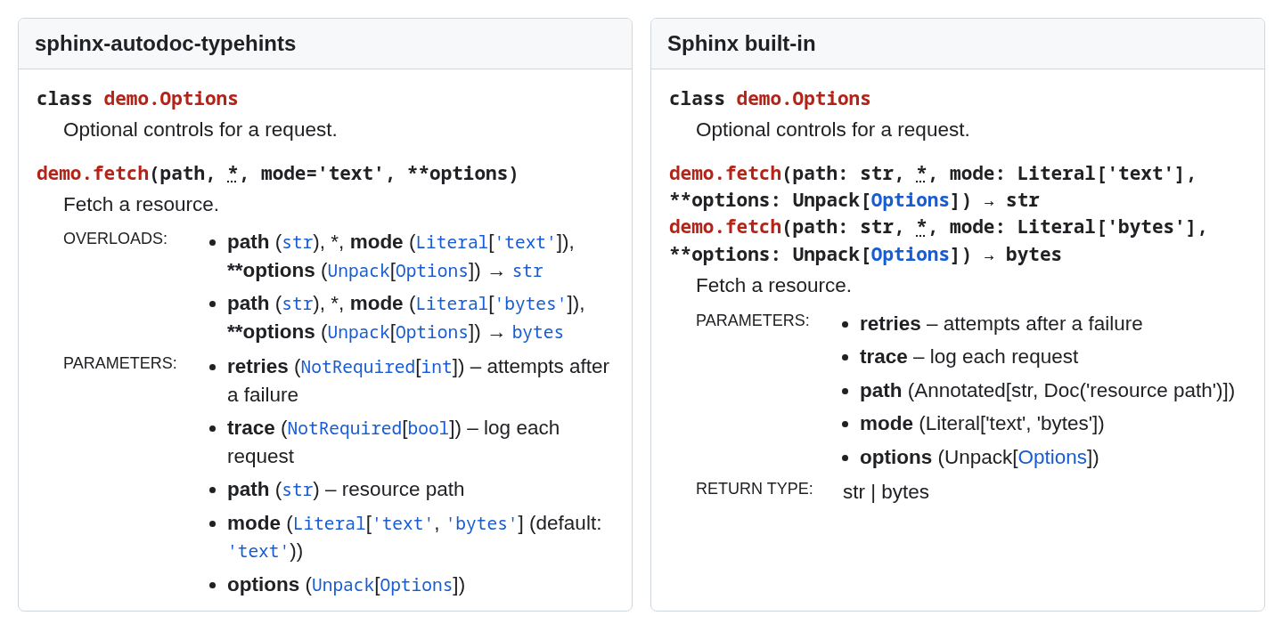
Task: Follow the Options link in the typehints options parameter
Action: (x=416, y=585)
